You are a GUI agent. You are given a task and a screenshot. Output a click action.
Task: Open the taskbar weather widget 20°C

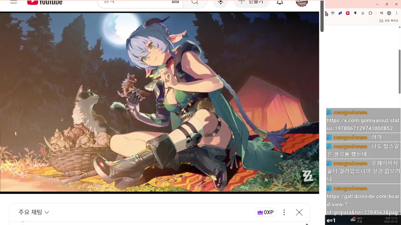coord(357,220)
